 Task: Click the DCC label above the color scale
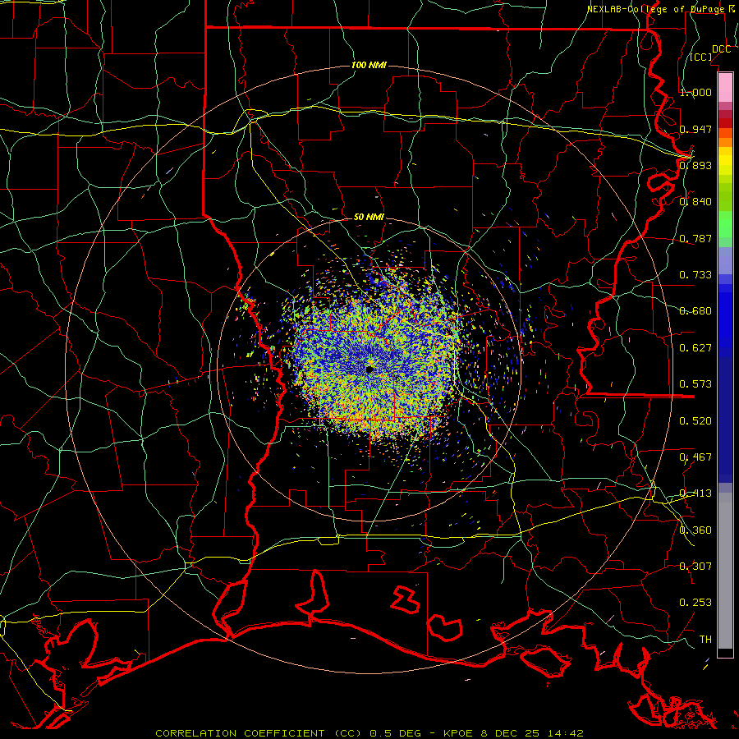[x=721, y=49]
